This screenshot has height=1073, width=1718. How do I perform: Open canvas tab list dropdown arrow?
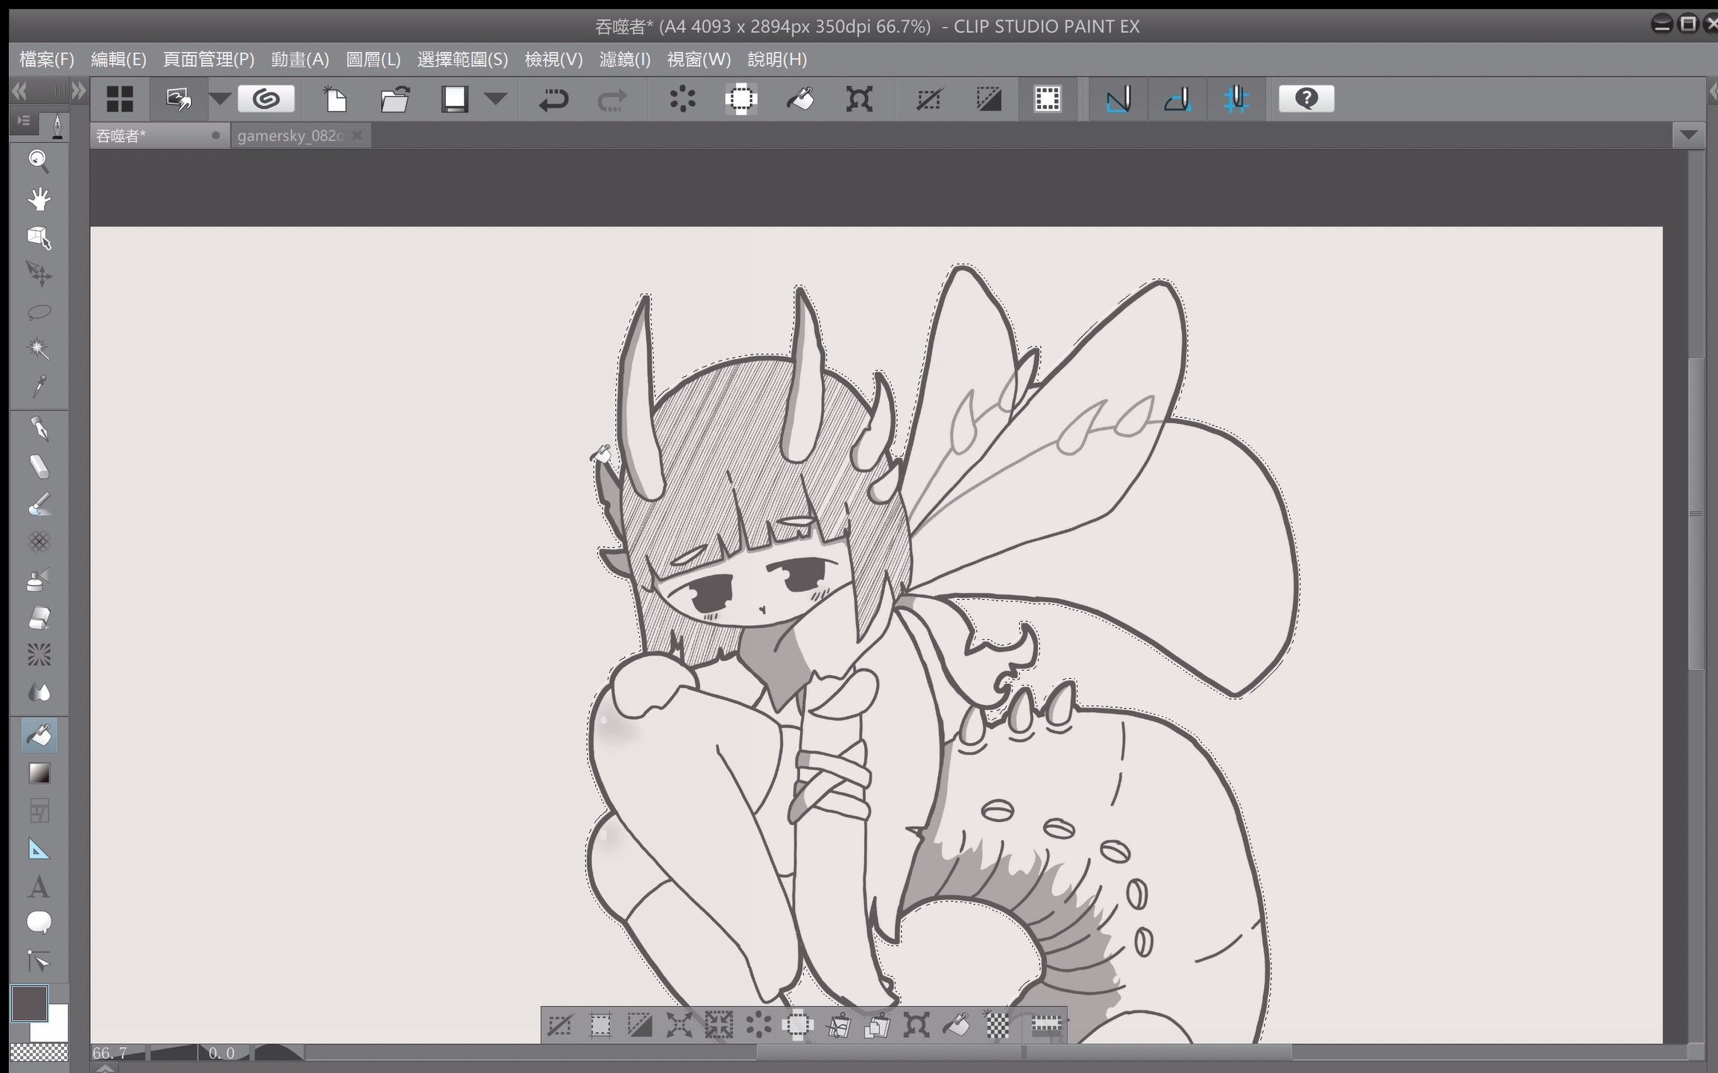pyautogui.click(x=1688, y=135)
